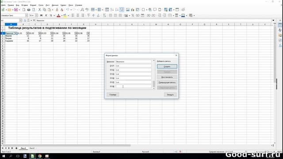
Task: Click the add new sheet plus icon
Action: coord(16,148)
